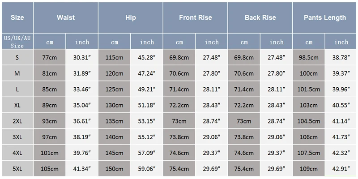358x179 pixels.
Task: Click the size S row label
Action: tap(17, 57)
